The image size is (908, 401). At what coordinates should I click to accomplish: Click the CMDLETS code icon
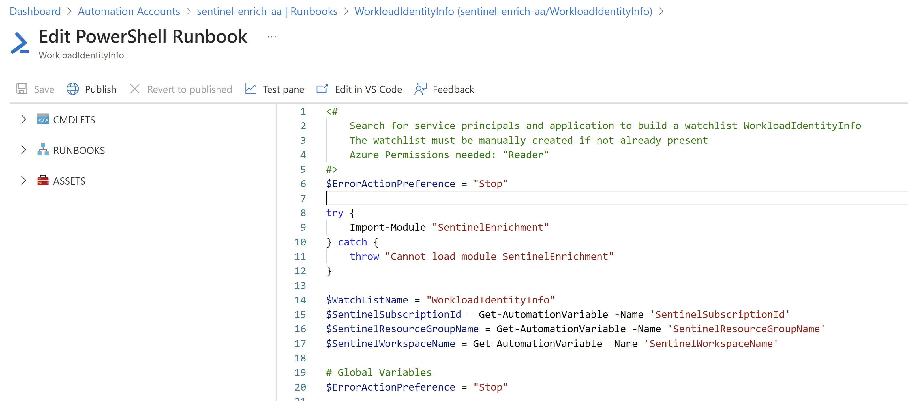tap(43, 119)
